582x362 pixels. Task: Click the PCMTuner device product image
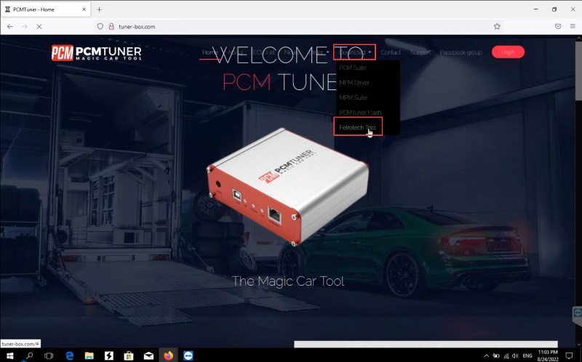click(x=288, y=187)
